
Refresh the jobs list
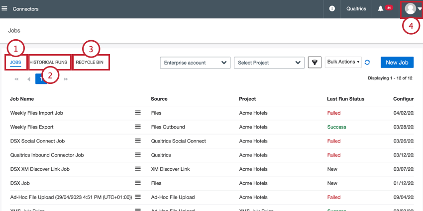point(367,63)
